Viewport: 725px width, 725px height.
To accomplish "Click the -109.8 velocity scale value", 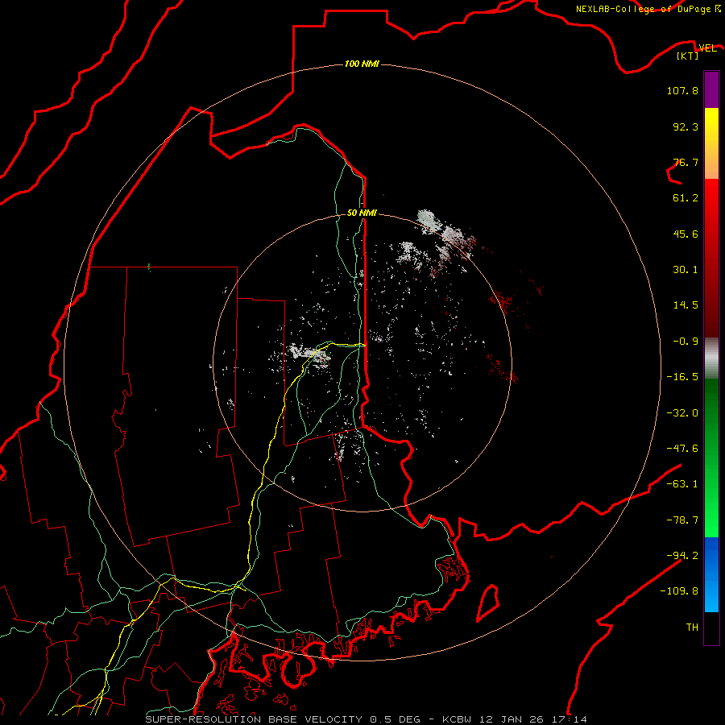I will click(679, 591).
